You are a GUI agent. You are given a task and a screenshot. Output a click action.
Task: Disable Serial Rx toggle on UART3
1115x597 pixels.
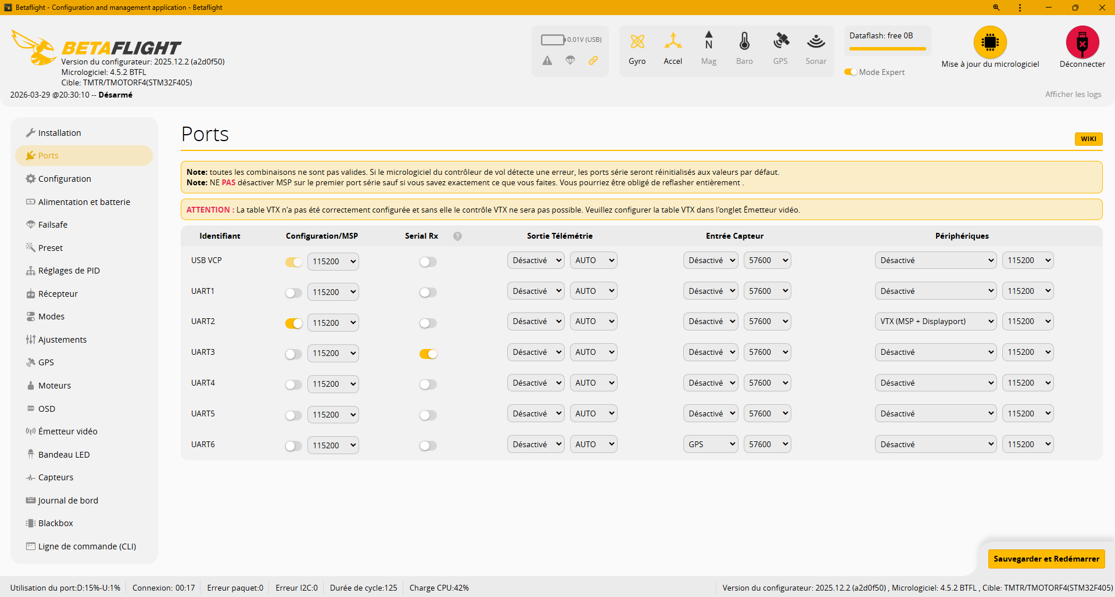[x=428, y=354]
